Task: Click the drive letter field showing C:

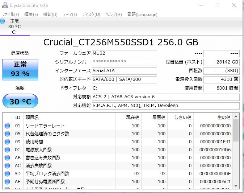Action: [125, 89]
